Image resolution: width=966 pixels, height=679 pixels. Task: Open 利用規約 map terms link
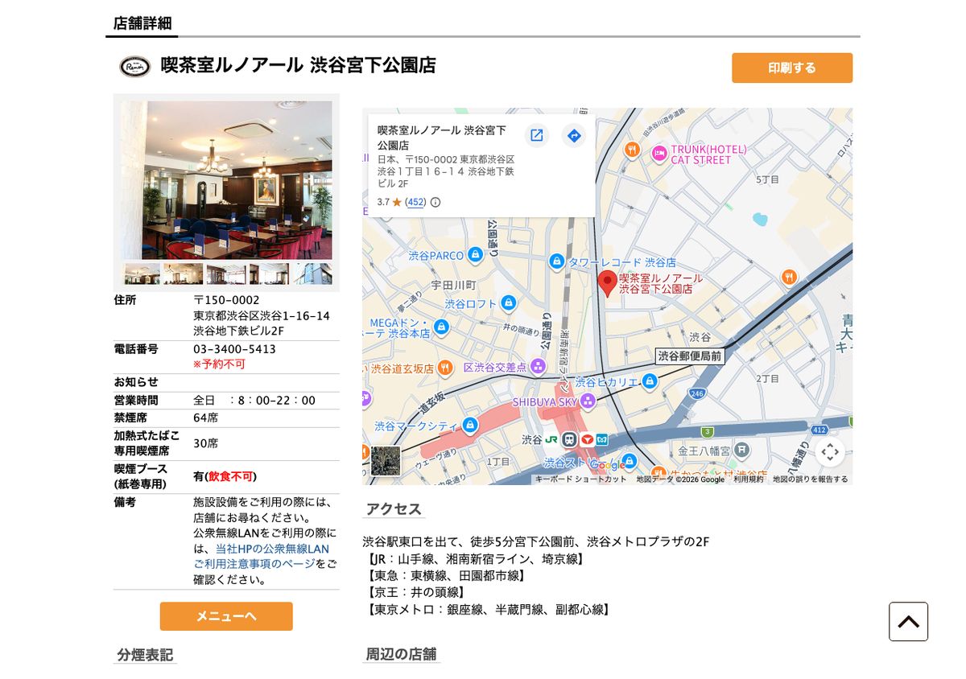pos(749,479)
